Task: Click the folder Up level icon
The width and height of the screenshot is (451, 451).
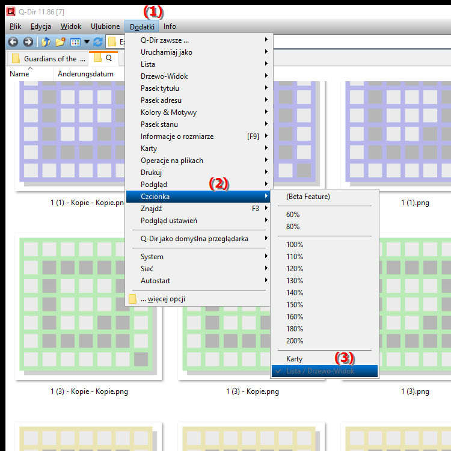Action: tap(46, 42)
